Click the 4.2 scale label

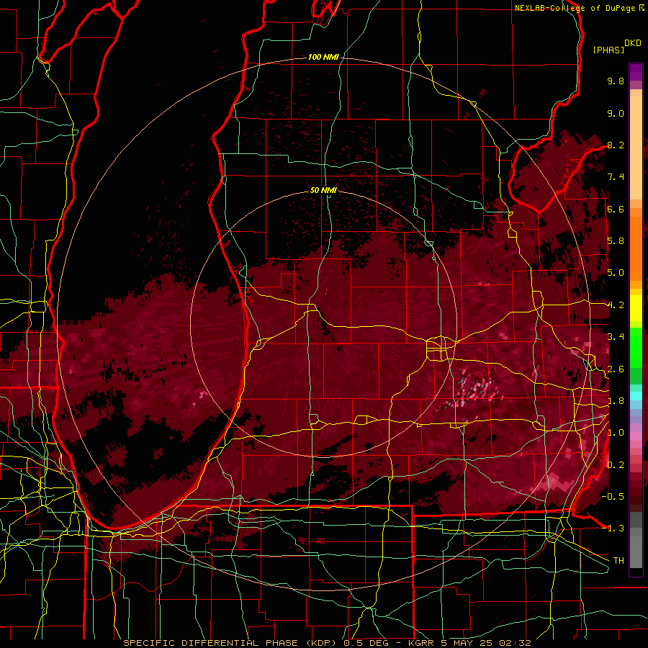(616, 305)
